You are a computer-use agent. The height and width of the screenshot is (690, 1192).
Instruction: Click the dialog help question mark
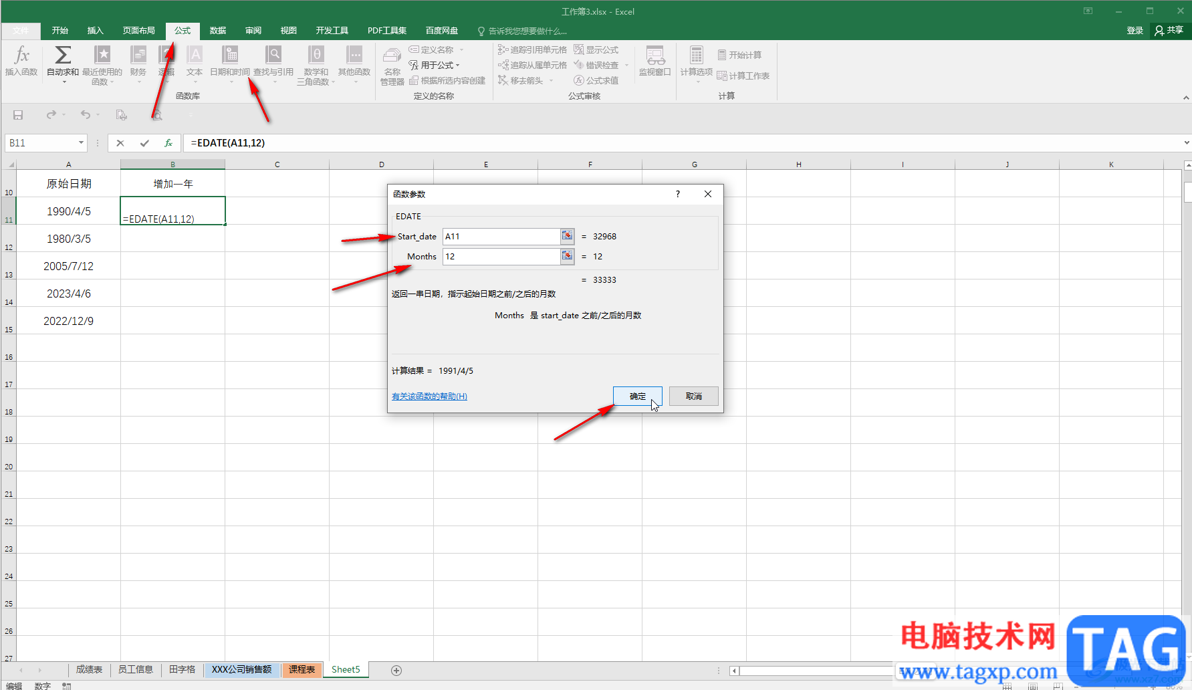point(677,194)
